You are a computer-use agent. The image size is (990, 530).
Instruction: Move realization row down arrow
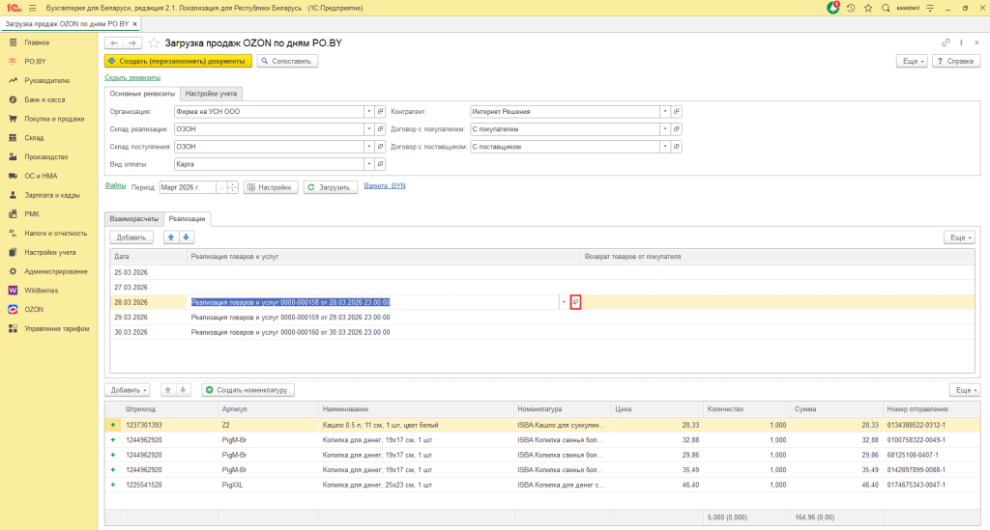tap(186, 237)
